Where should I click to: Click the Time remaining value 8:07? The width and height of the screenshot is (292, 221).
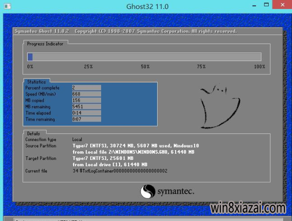[x=86, y=119]
